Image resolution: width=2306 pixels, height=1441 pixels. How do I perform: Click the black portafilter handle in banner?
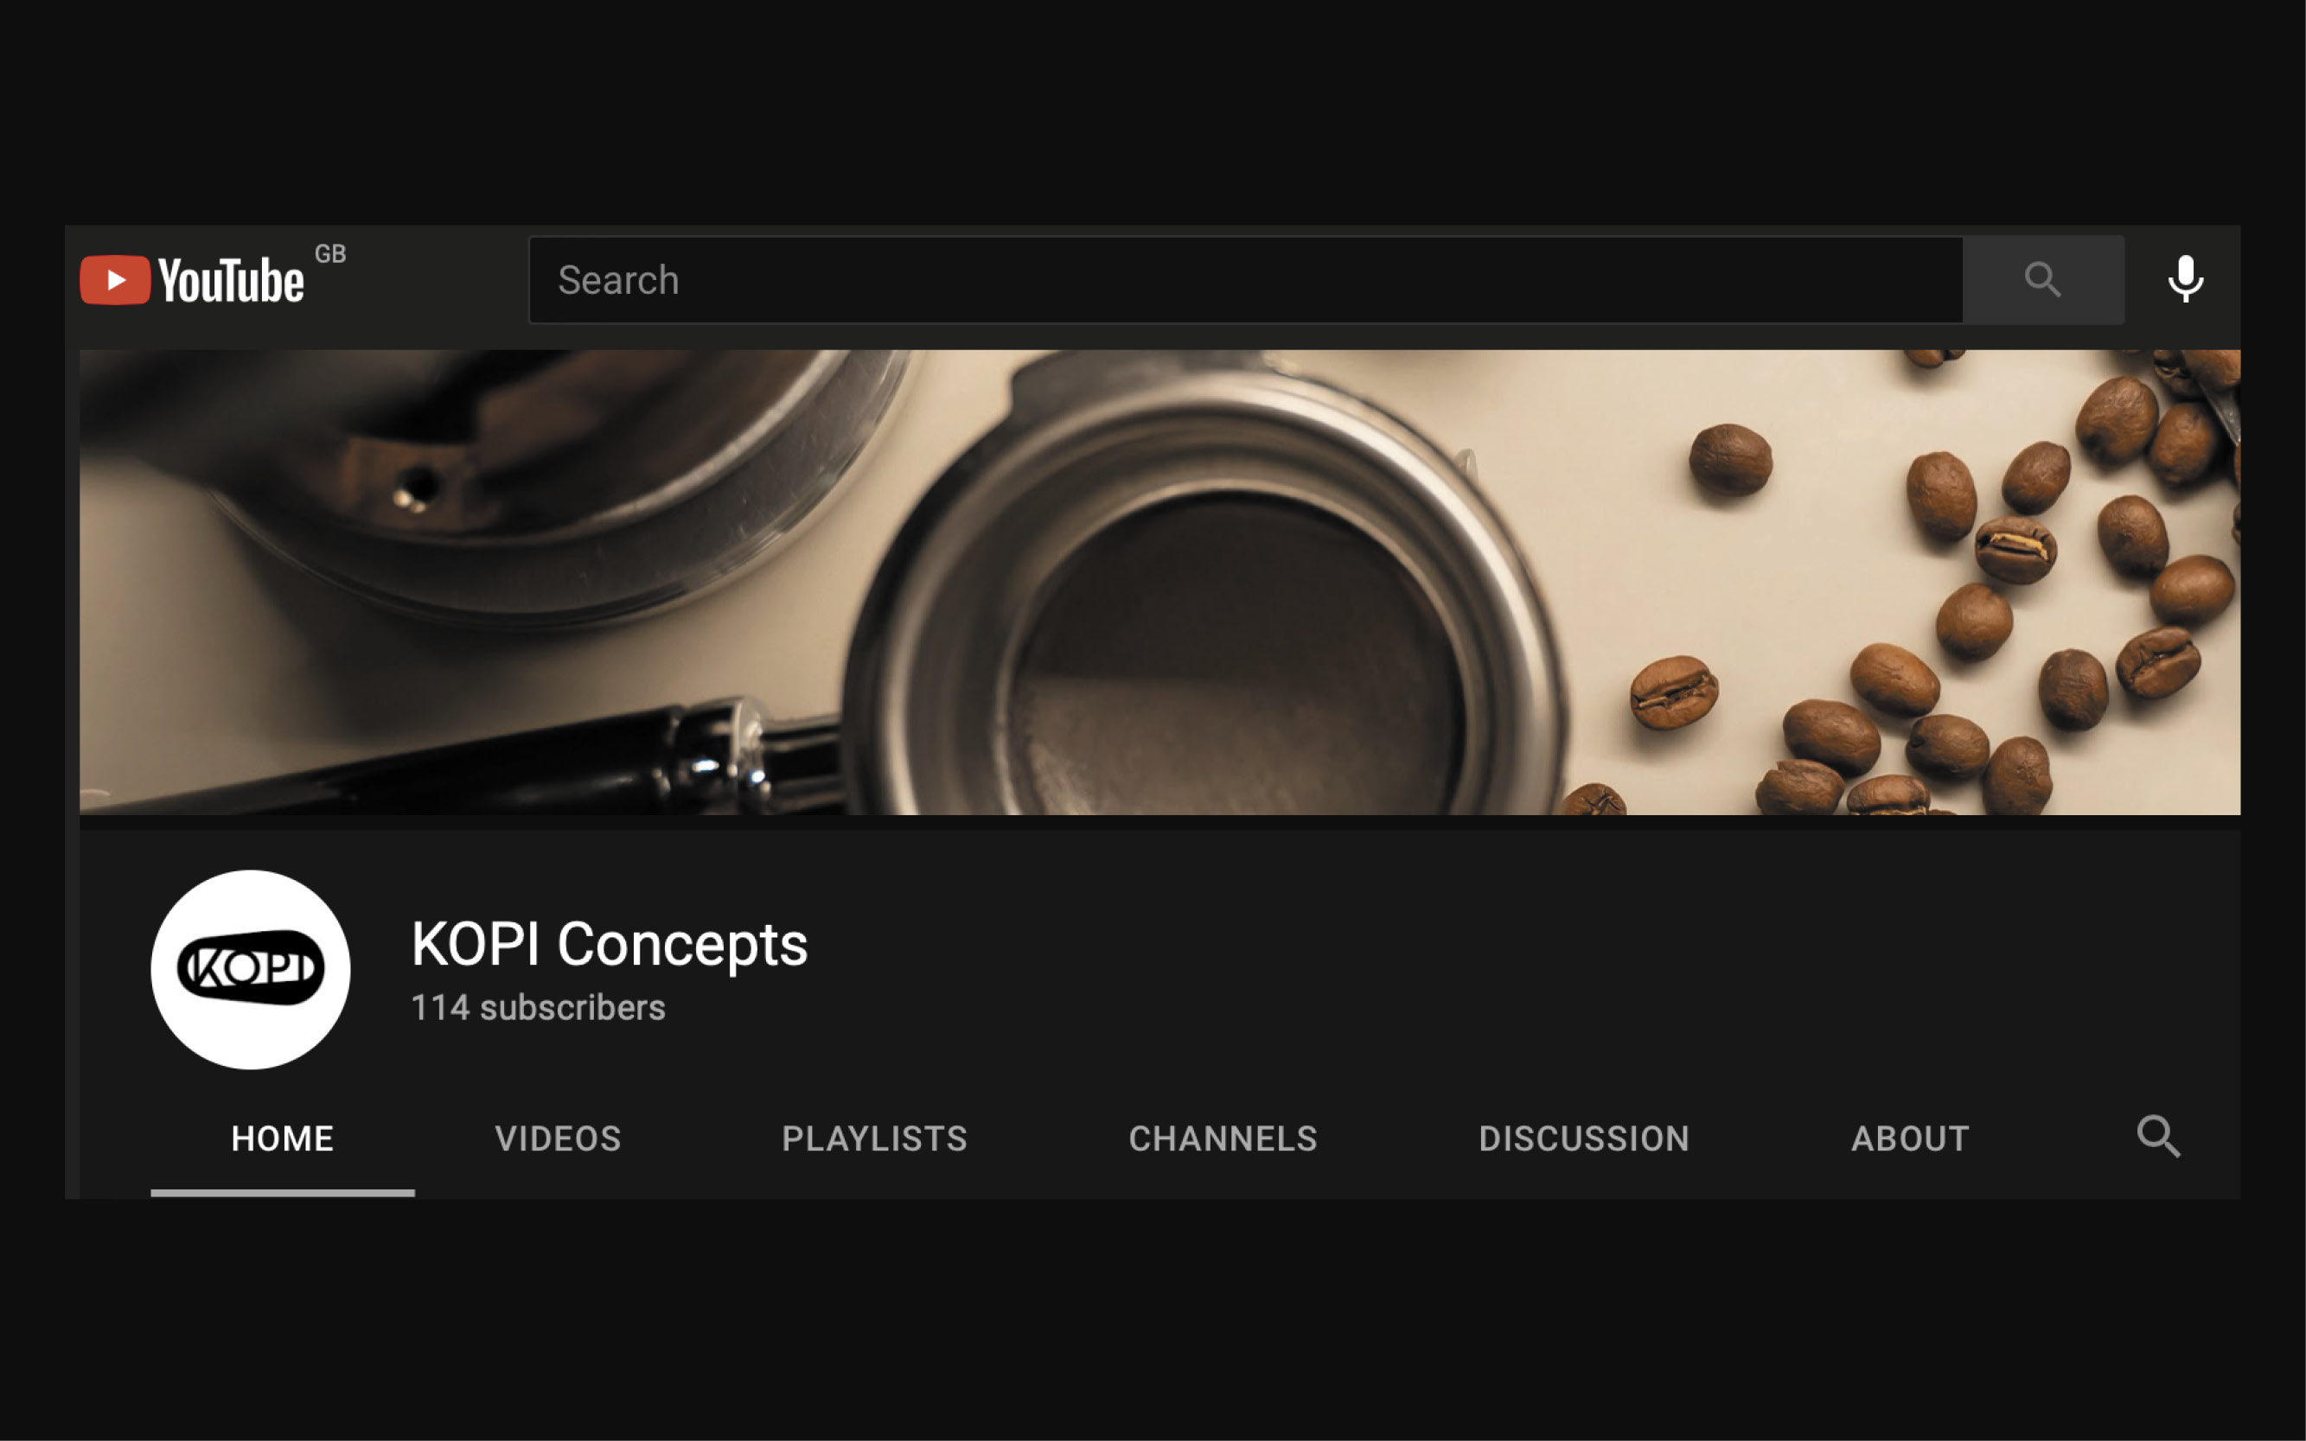(457, 762)
